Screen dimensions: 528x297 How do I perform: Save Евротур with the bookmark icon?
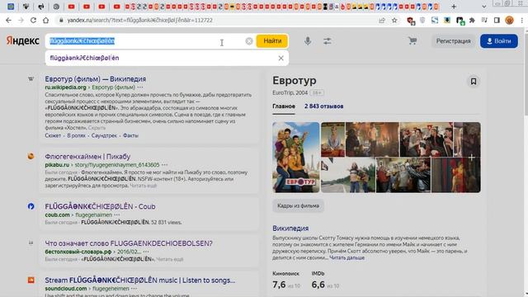coord(474,82)
